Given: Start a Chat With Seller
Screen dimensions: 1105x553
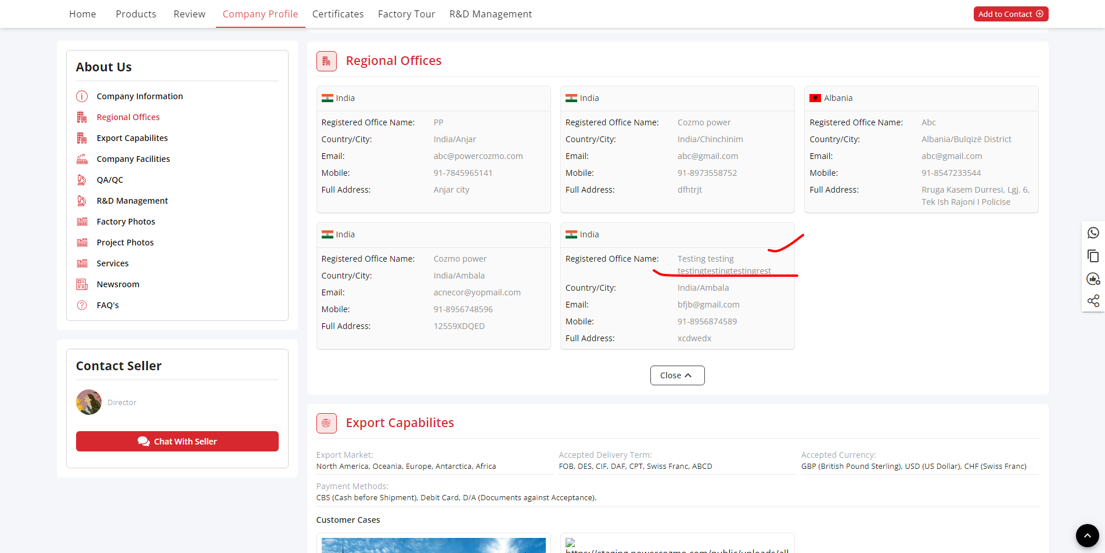Looking at the screenshot, I should 177,442.
